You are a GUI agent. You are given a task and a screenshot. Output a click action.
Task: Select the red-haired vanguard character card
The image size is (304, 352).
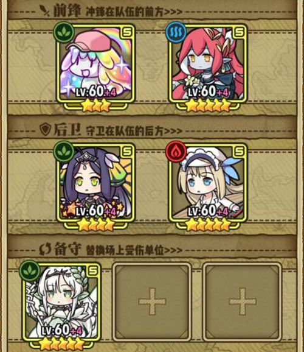[208, 63]
